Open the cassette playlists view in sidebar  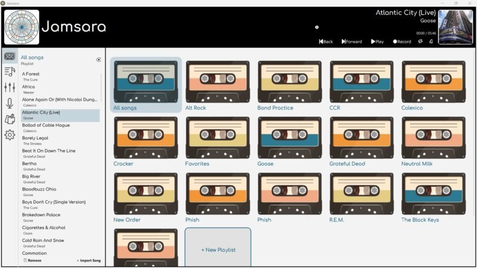pyautogui.click(x=10, y=56)
